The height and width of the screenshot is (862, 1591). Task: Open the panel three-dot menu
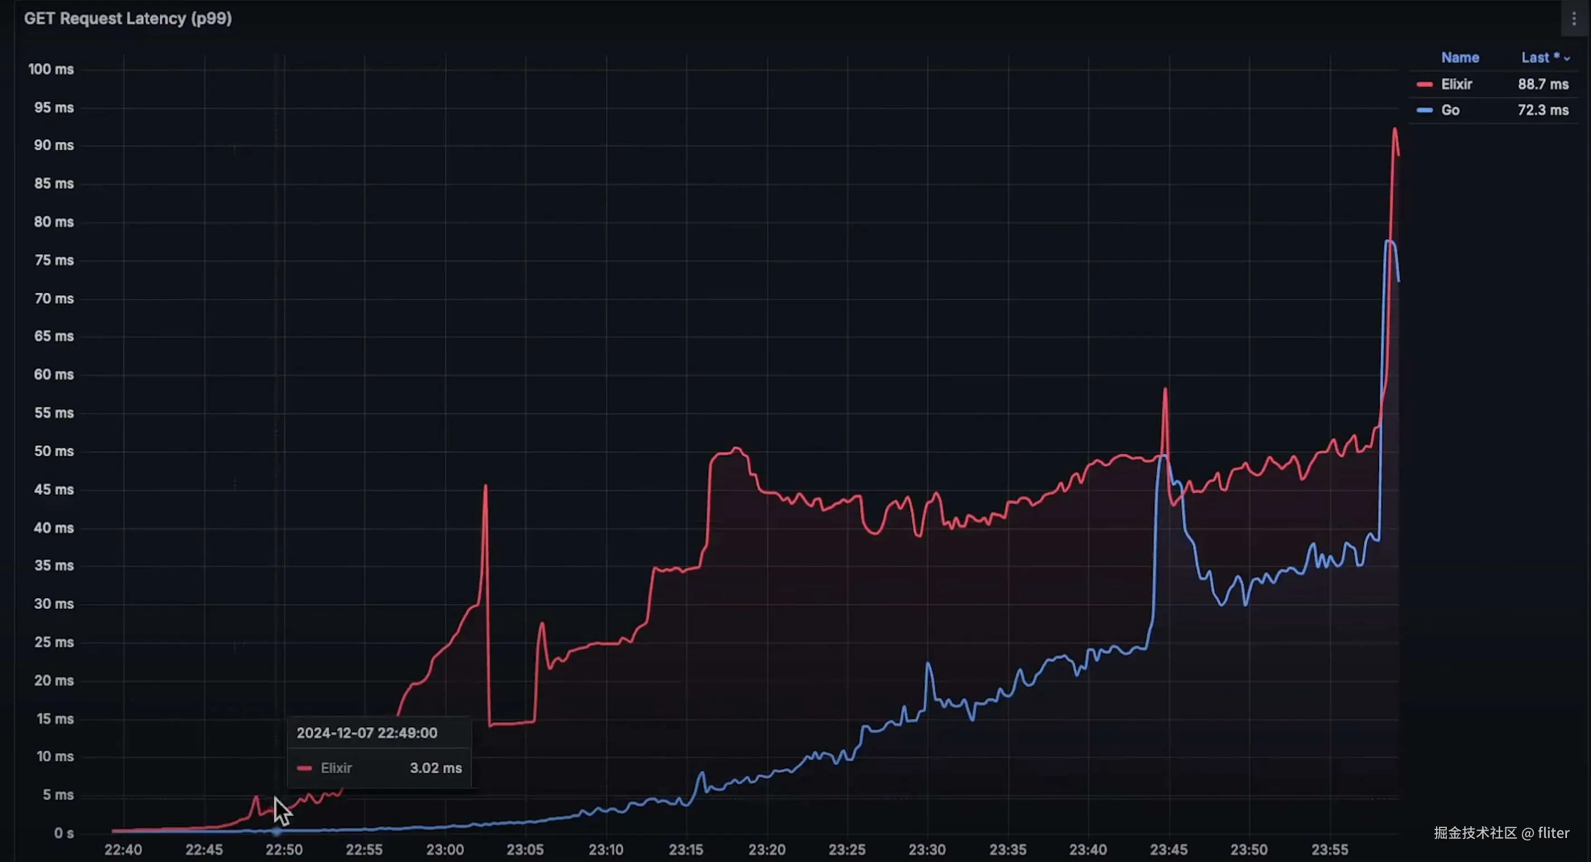[x=1573, y=19]
